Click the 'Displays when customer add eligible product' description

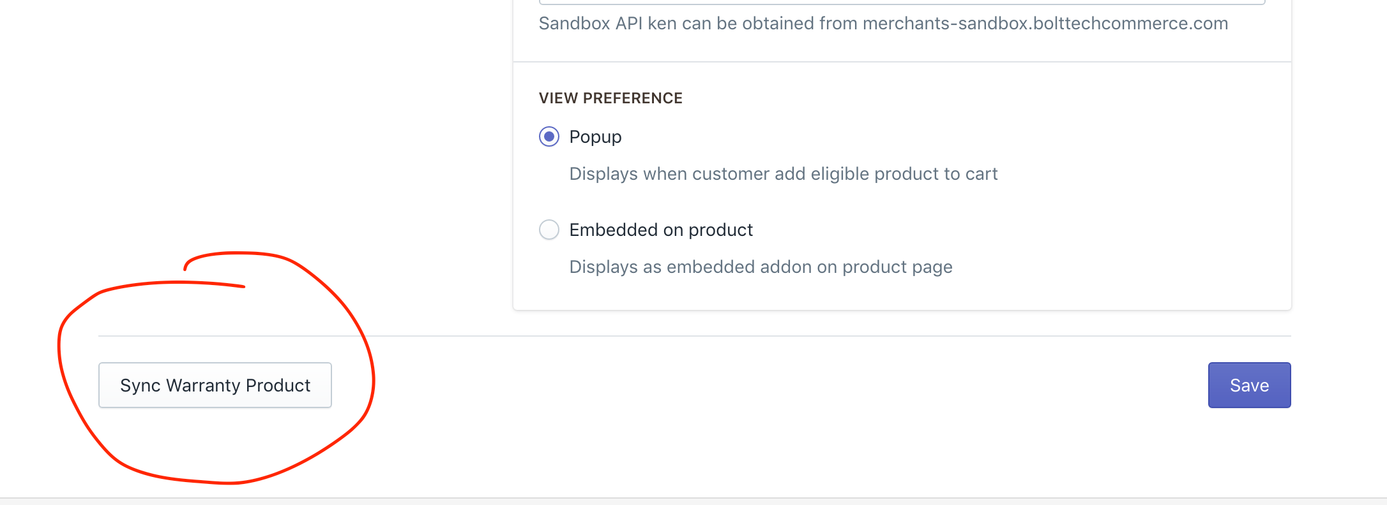(784, 174)
